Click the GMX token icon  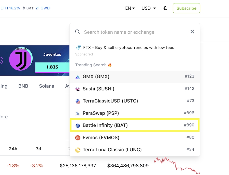(x=78, y=77)
